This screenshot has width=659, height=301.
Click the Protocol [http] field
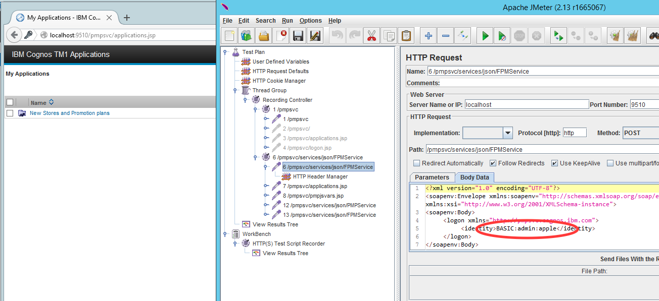tap(575, 133)
